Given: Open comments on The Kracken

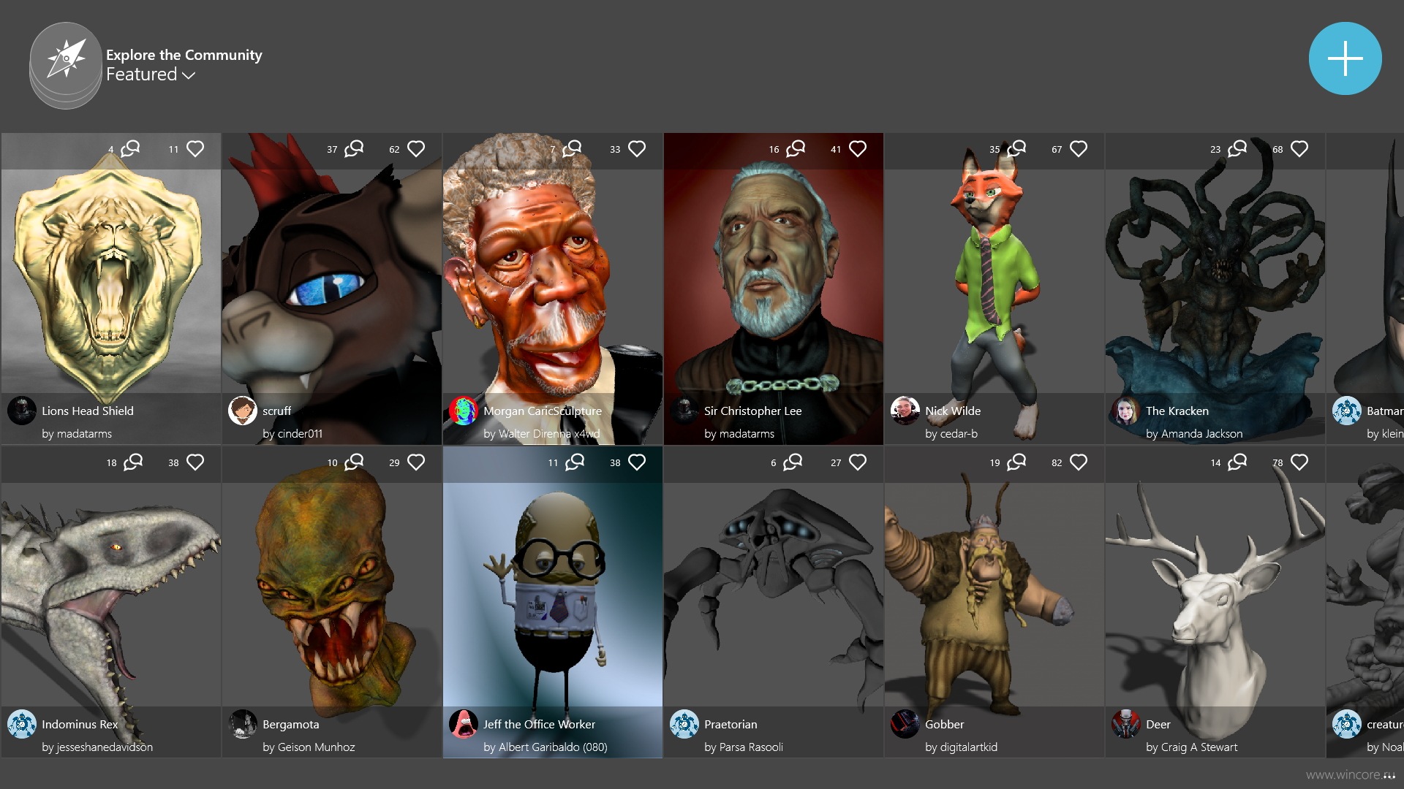Looking at the screenshot, I should [x=1237, y=149].
